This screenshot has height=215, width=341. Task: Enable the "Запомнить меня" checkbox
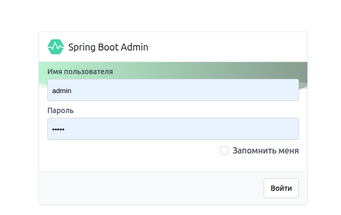(x=224, y=150)
